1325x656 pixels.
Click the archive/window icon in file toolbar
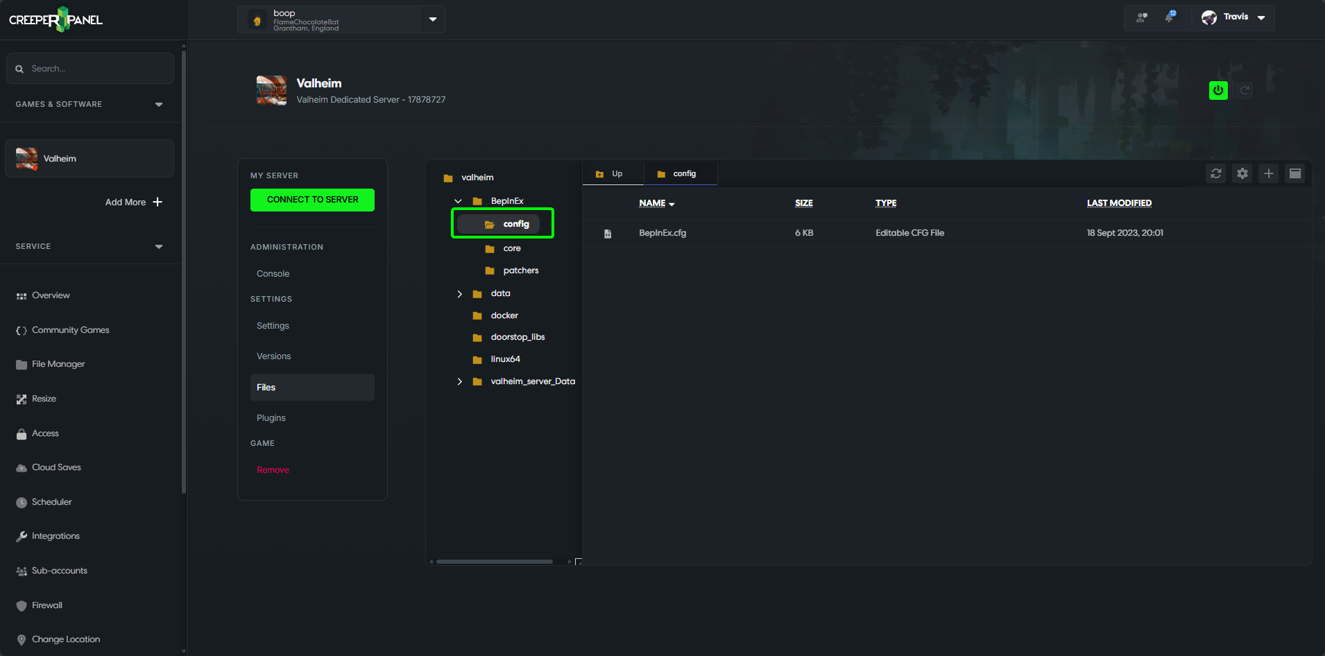[x=1295, y=173]
